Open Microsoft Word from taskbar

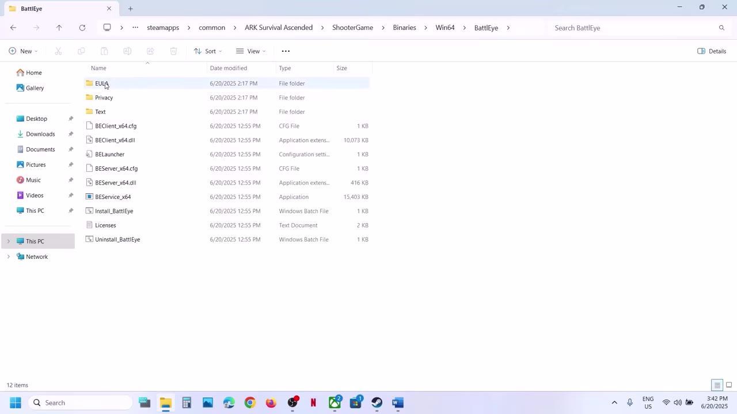tap(398, 402)
